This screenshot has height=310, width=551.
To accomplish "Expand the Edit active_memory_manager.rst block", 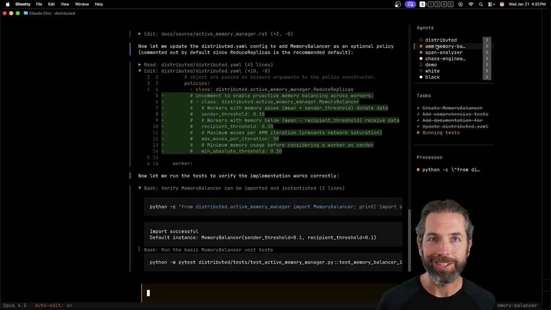I will (x=139, y=34).
